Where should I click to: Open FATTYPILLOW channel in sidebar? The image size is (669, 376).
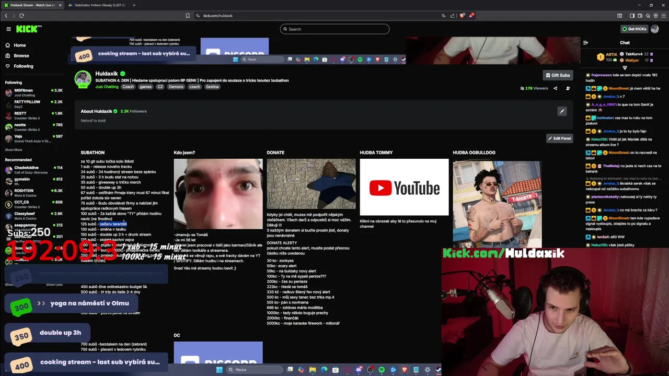(x=33, y=104)
